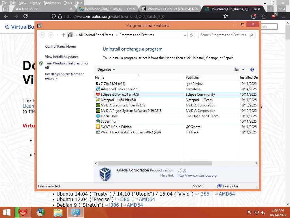This screenshot has width=290, height=218.
Task: Click search magnifier in Programs and Features
Action: [x=251, y=35]
